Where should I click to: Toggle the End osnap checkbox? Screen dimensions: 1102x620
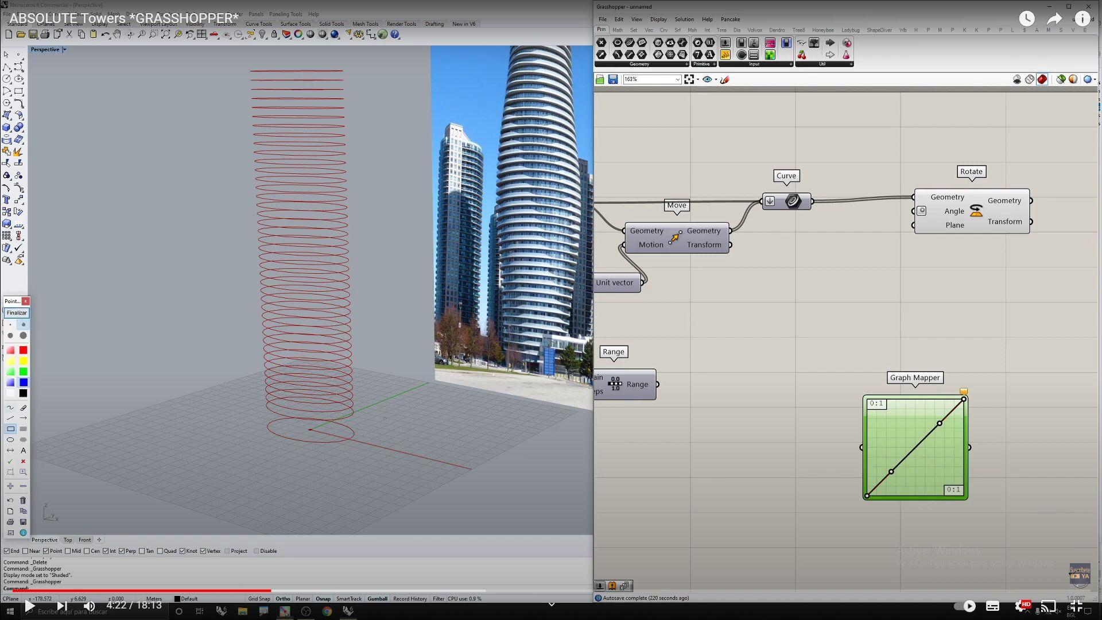pyautogui.click(x=6, y=551)
